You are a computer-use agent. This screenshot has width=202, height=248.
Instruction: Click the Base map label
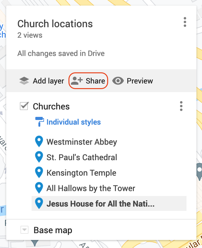click(53, 230)
